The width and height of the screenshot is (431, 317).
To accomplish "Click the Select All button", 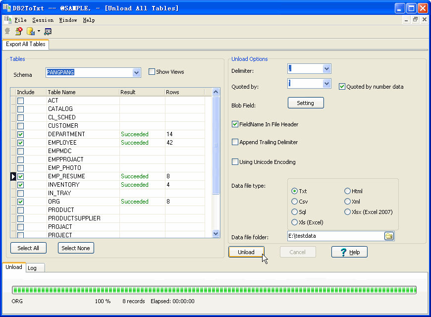I will click(28, 248).
